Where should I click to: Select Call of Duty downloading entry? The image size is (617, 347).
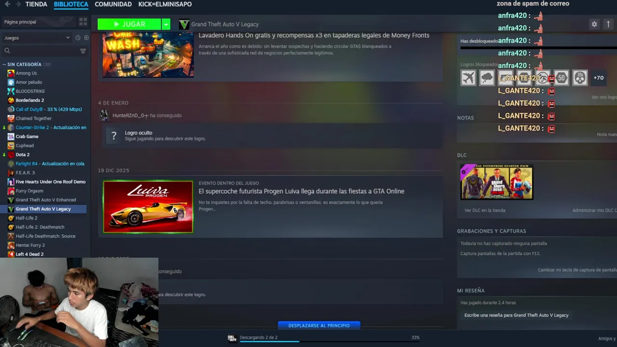pos(49,109)
